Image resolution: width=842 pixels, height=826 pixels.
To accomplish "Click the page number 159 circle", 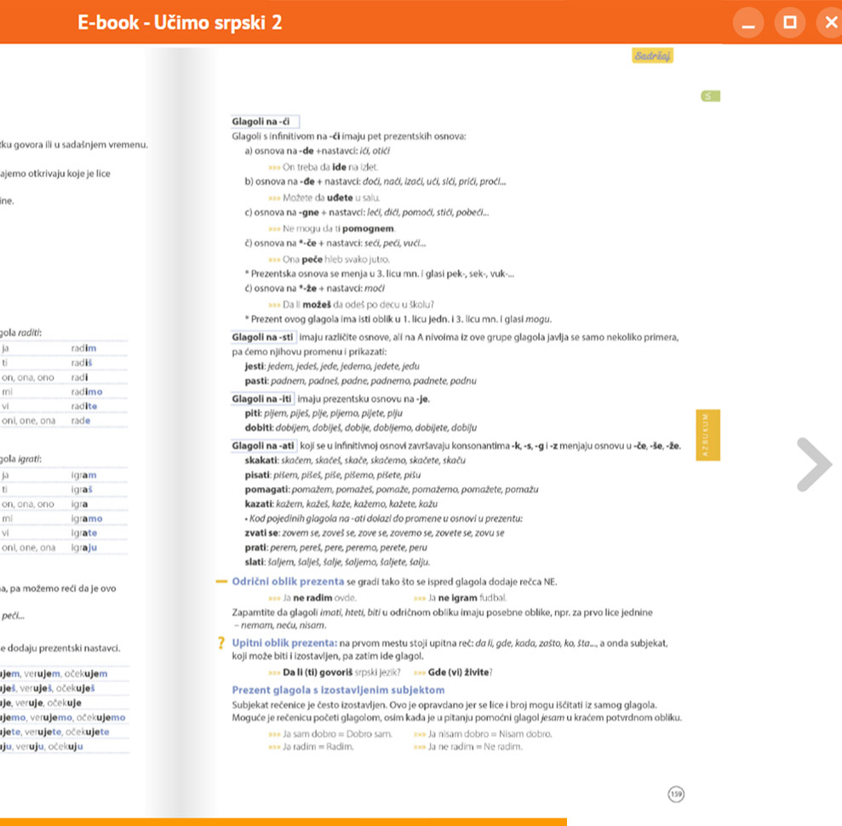I will [x=676, y=794].
